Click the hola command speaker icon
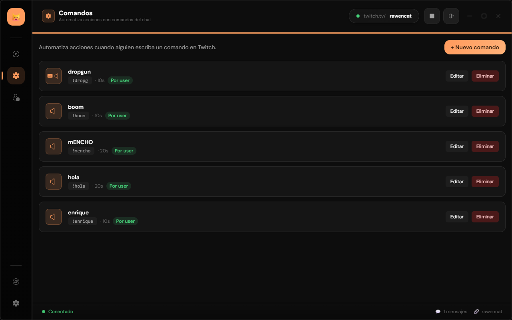This screenshot has width=512, height=320. tap(54, 182)
